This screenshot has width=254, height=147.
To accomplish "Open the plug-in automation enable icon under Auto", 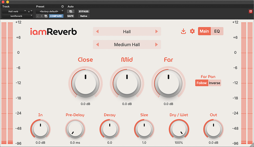I will pyautogui.click(x=70, y=11).
